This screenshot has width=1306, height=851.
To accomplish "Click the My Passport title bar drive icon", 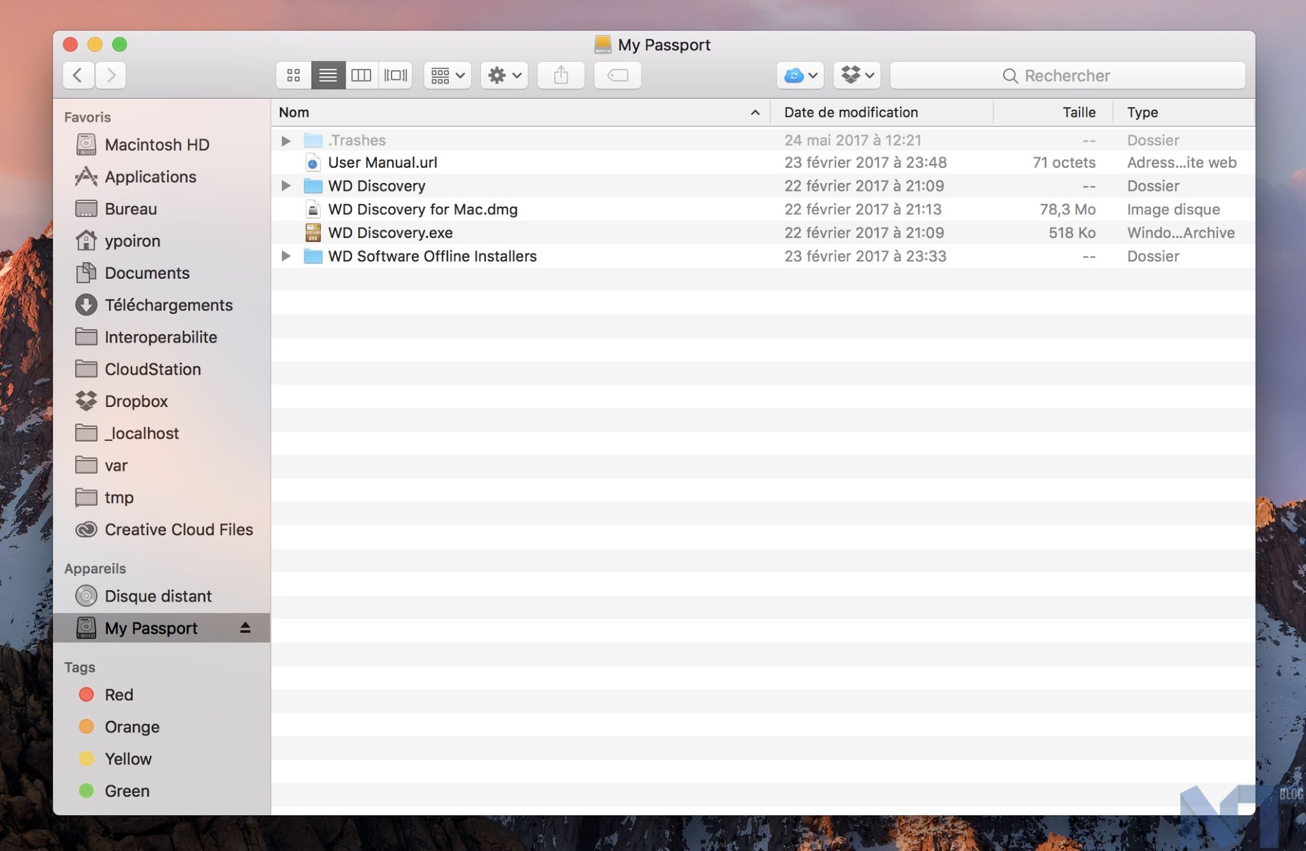I will 603,44.
